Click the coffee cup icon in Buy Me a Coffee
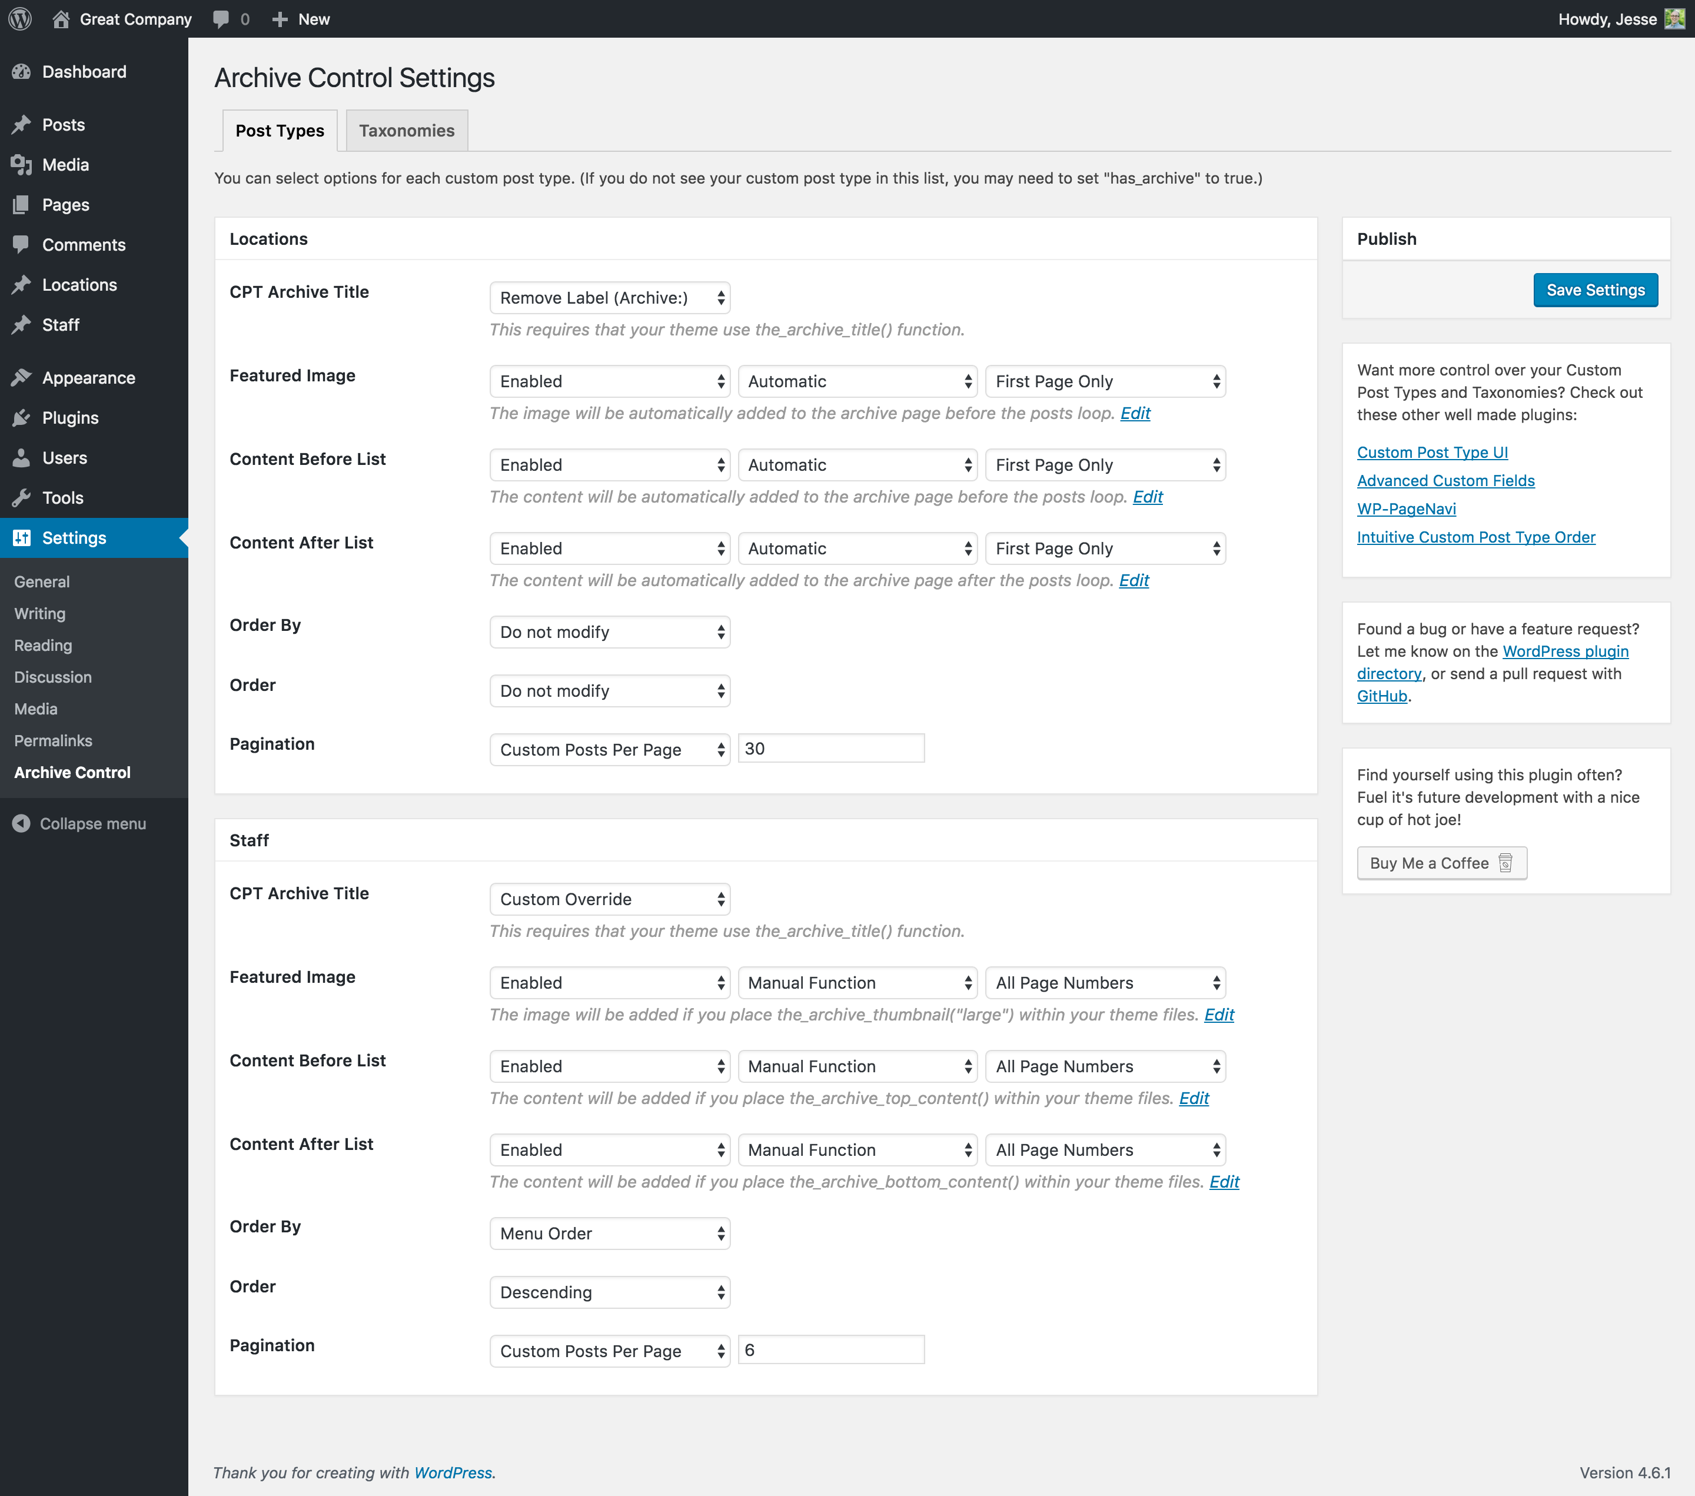Image resolution: width=1695 pixels, height=1496 pixels. (1506, 863)
